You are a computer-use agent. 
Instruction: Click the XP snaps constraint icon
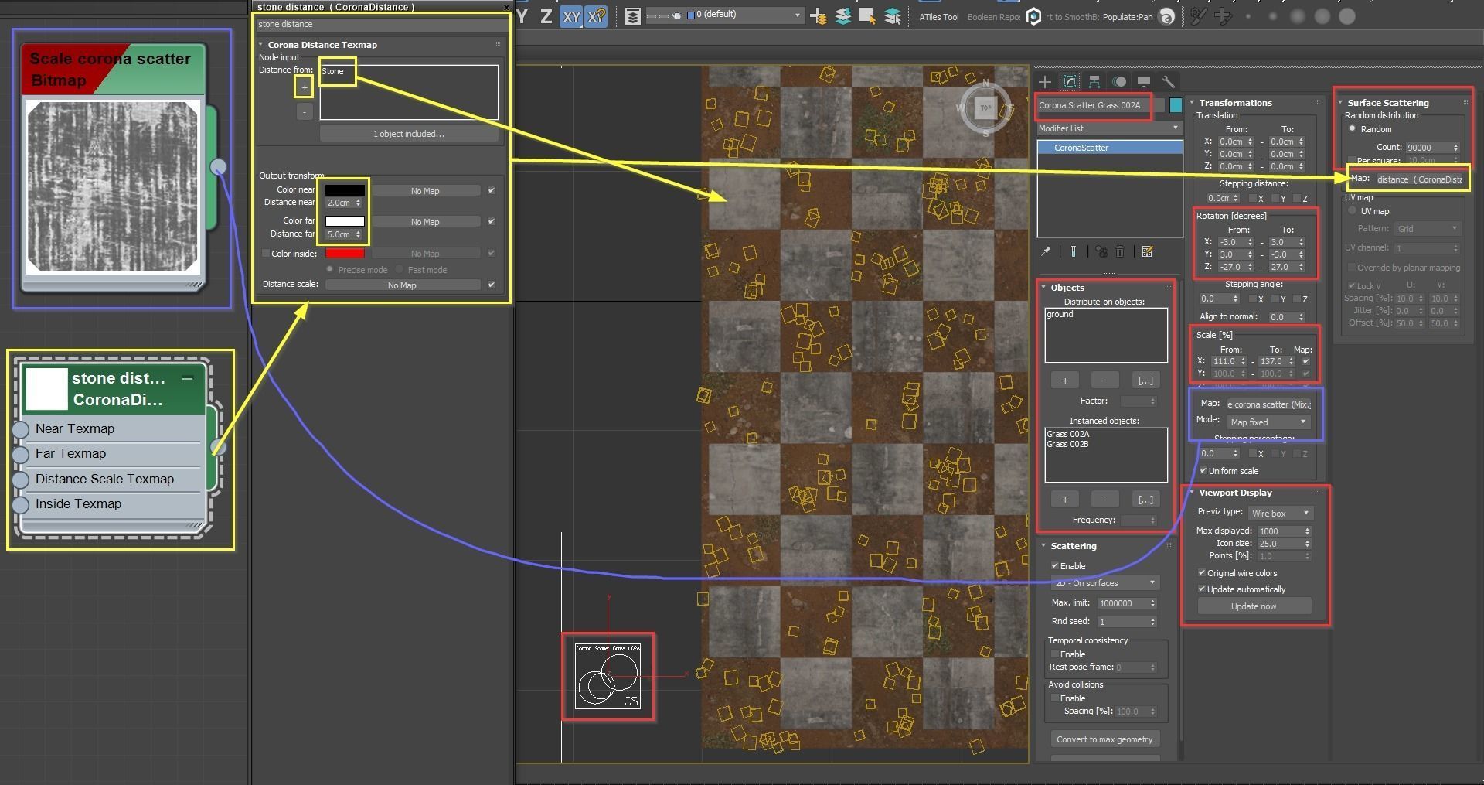click(x=596, y=16)
